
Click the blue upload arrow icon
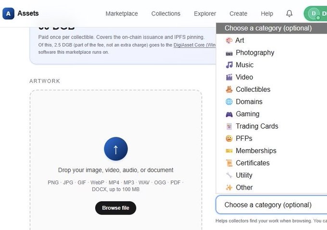[116, 149]
